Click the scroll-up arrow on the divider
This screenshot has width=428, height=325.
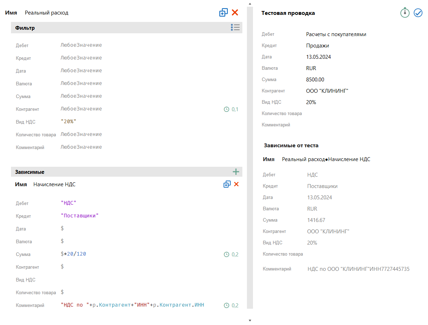tap(250, 3)
